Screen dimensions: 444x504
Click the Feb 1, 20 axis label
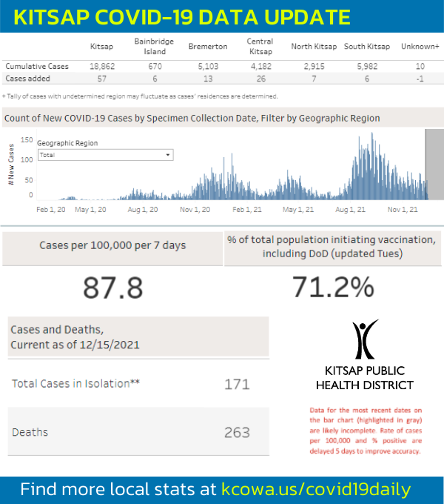50,210
